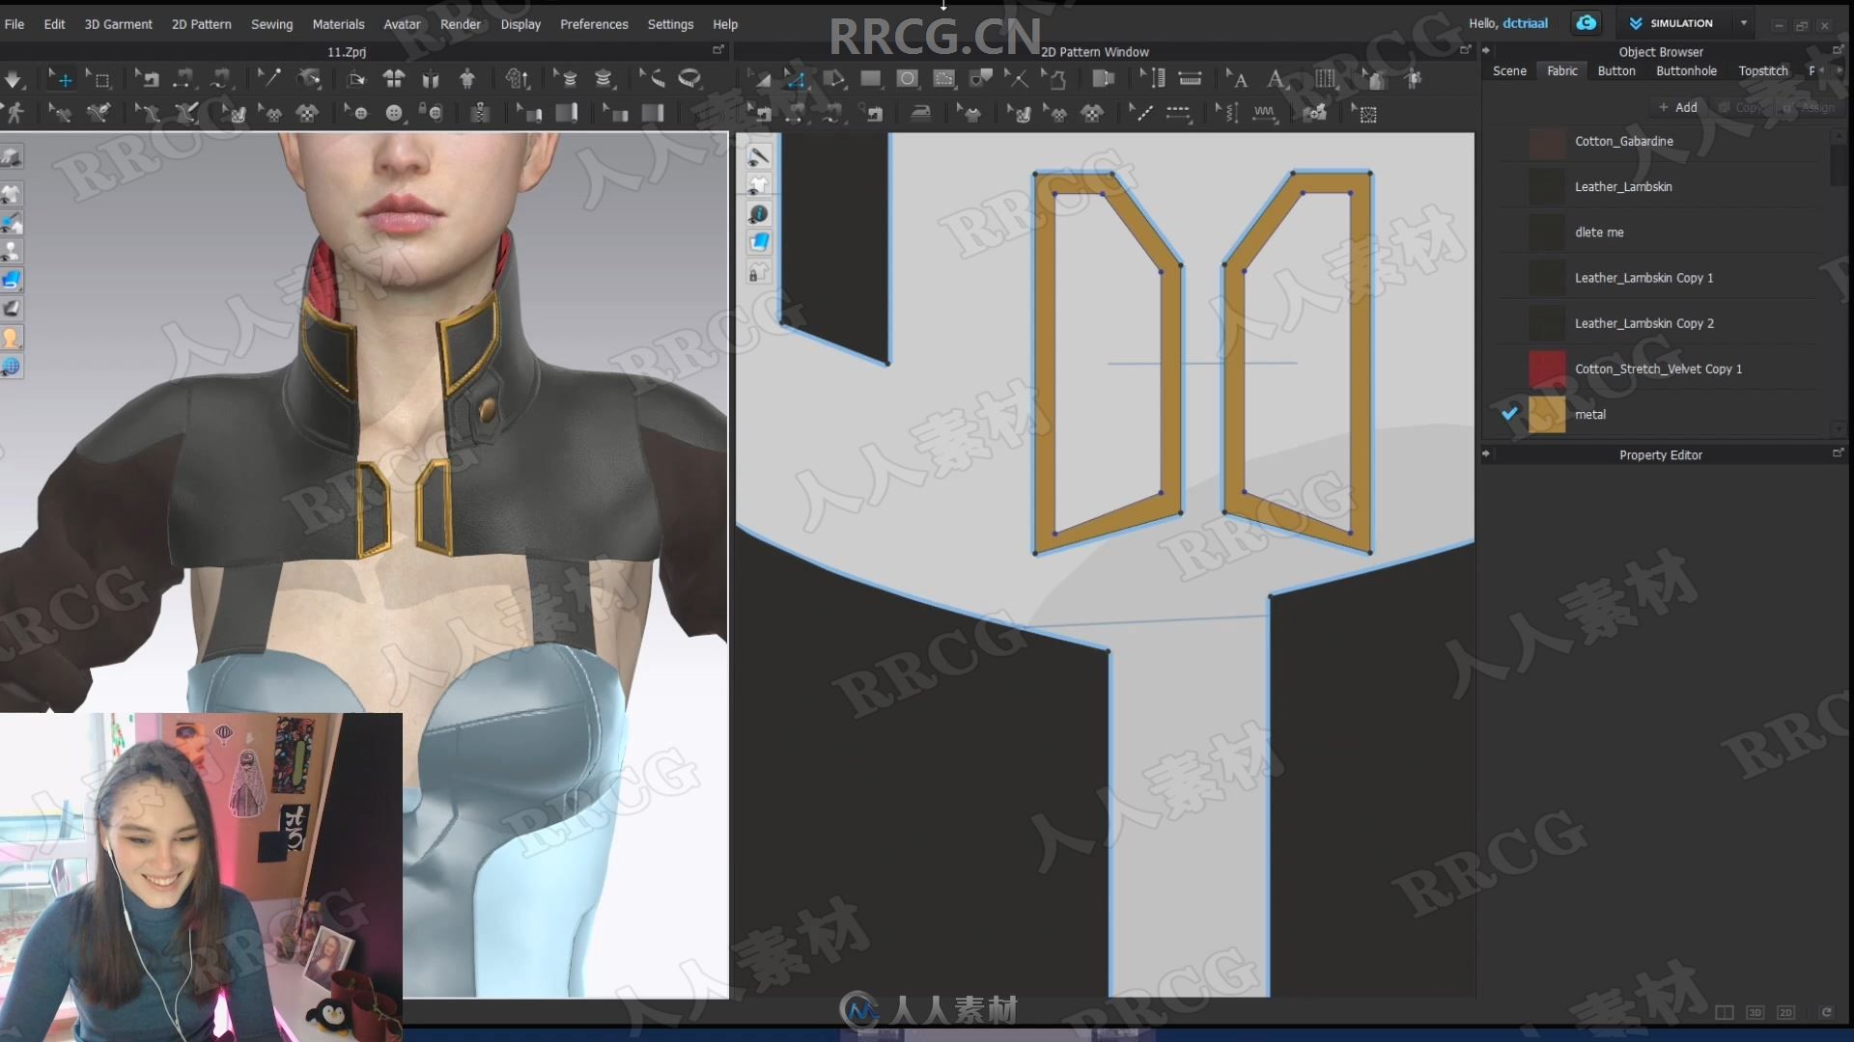Expand the Buttonhole tab panel
The image size is (1854, 1042).
[1686, 70]
